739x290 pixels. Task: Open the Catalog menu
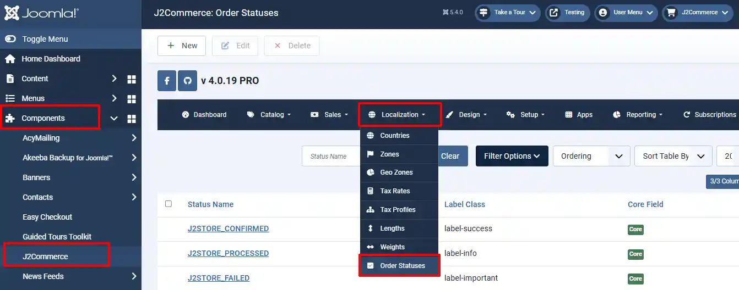click(x=269, y=115)
